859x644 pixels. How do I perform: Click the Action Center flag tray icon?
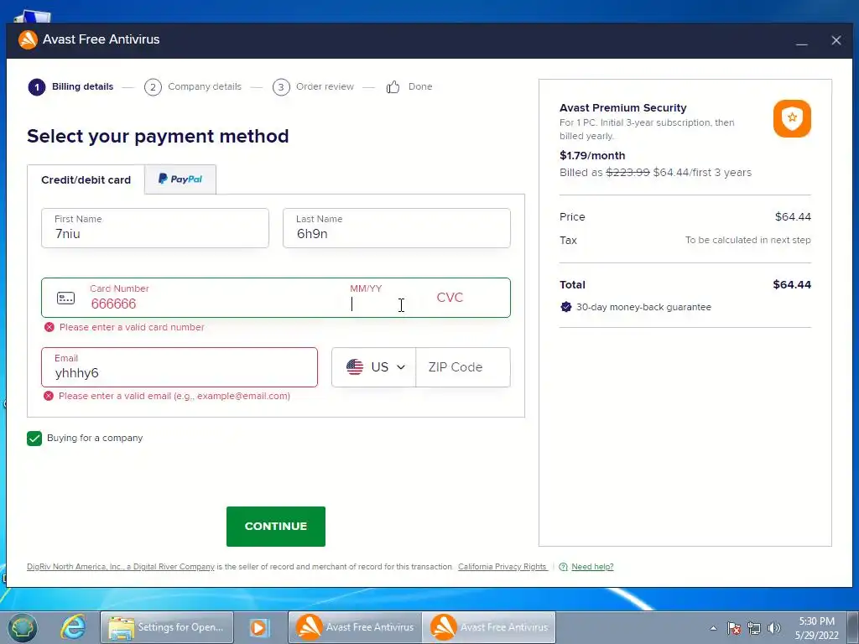click(x=734, y=628)
